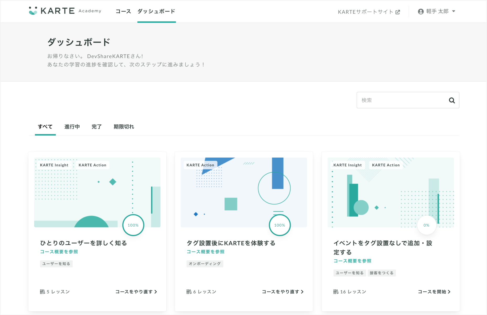Click the オンボーディング tag chip
The width and height of the screenshot is (487, 315).
205,264
